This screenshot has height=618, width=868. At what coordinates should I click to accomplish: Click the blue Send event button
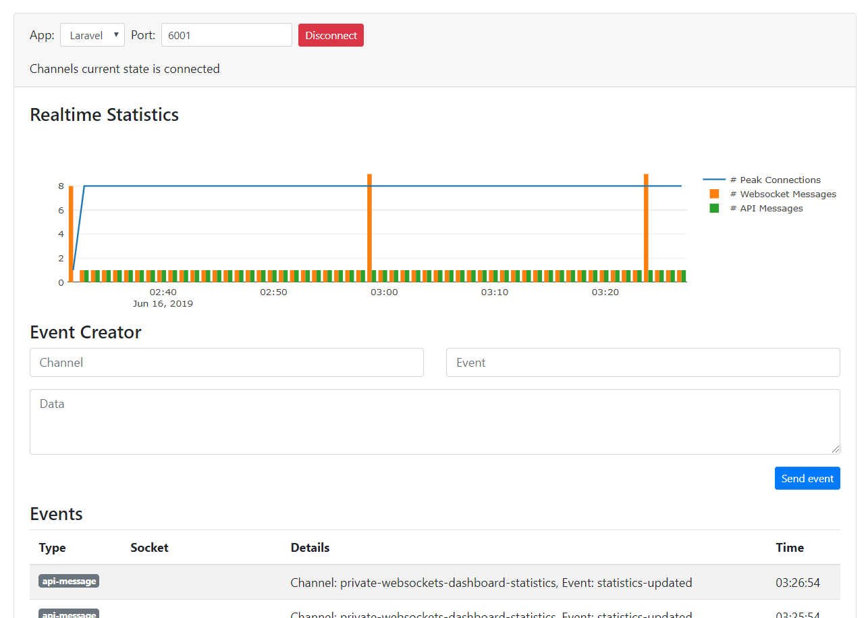point(807,478)
